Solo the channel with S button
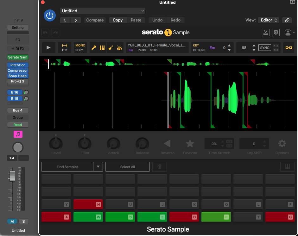 [23, 221]
